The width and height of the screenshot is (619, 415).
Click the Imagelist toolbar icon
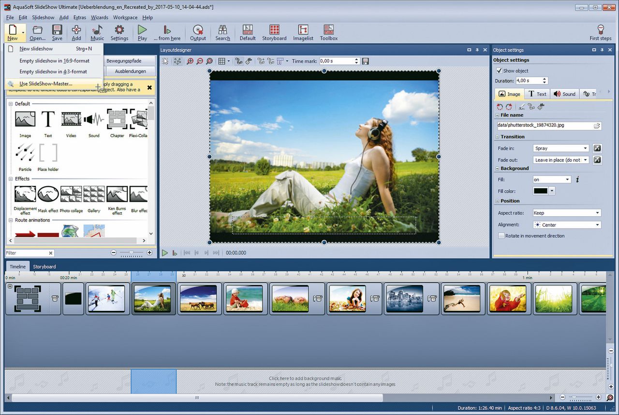click(303, 32)
